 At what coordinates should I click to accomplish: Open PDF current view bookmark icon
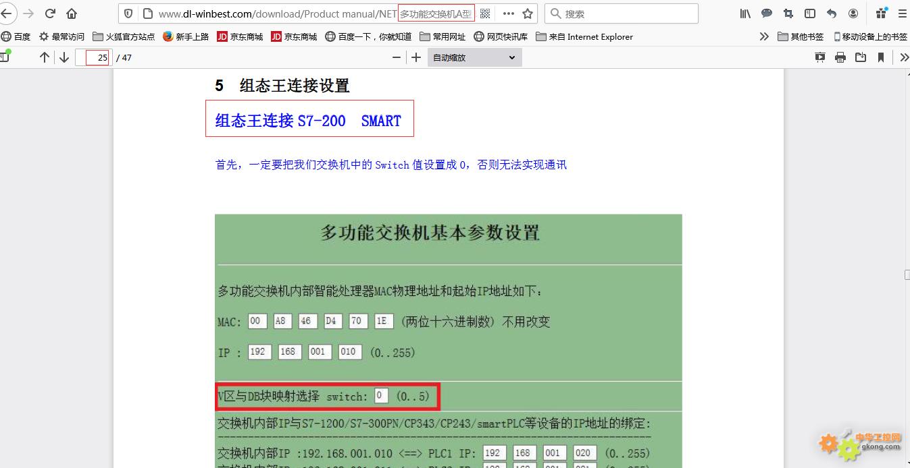coord(881,57)
